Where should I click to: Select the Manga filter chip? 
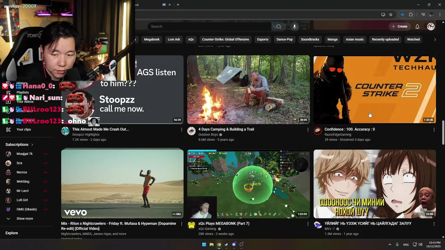point(332,40)
